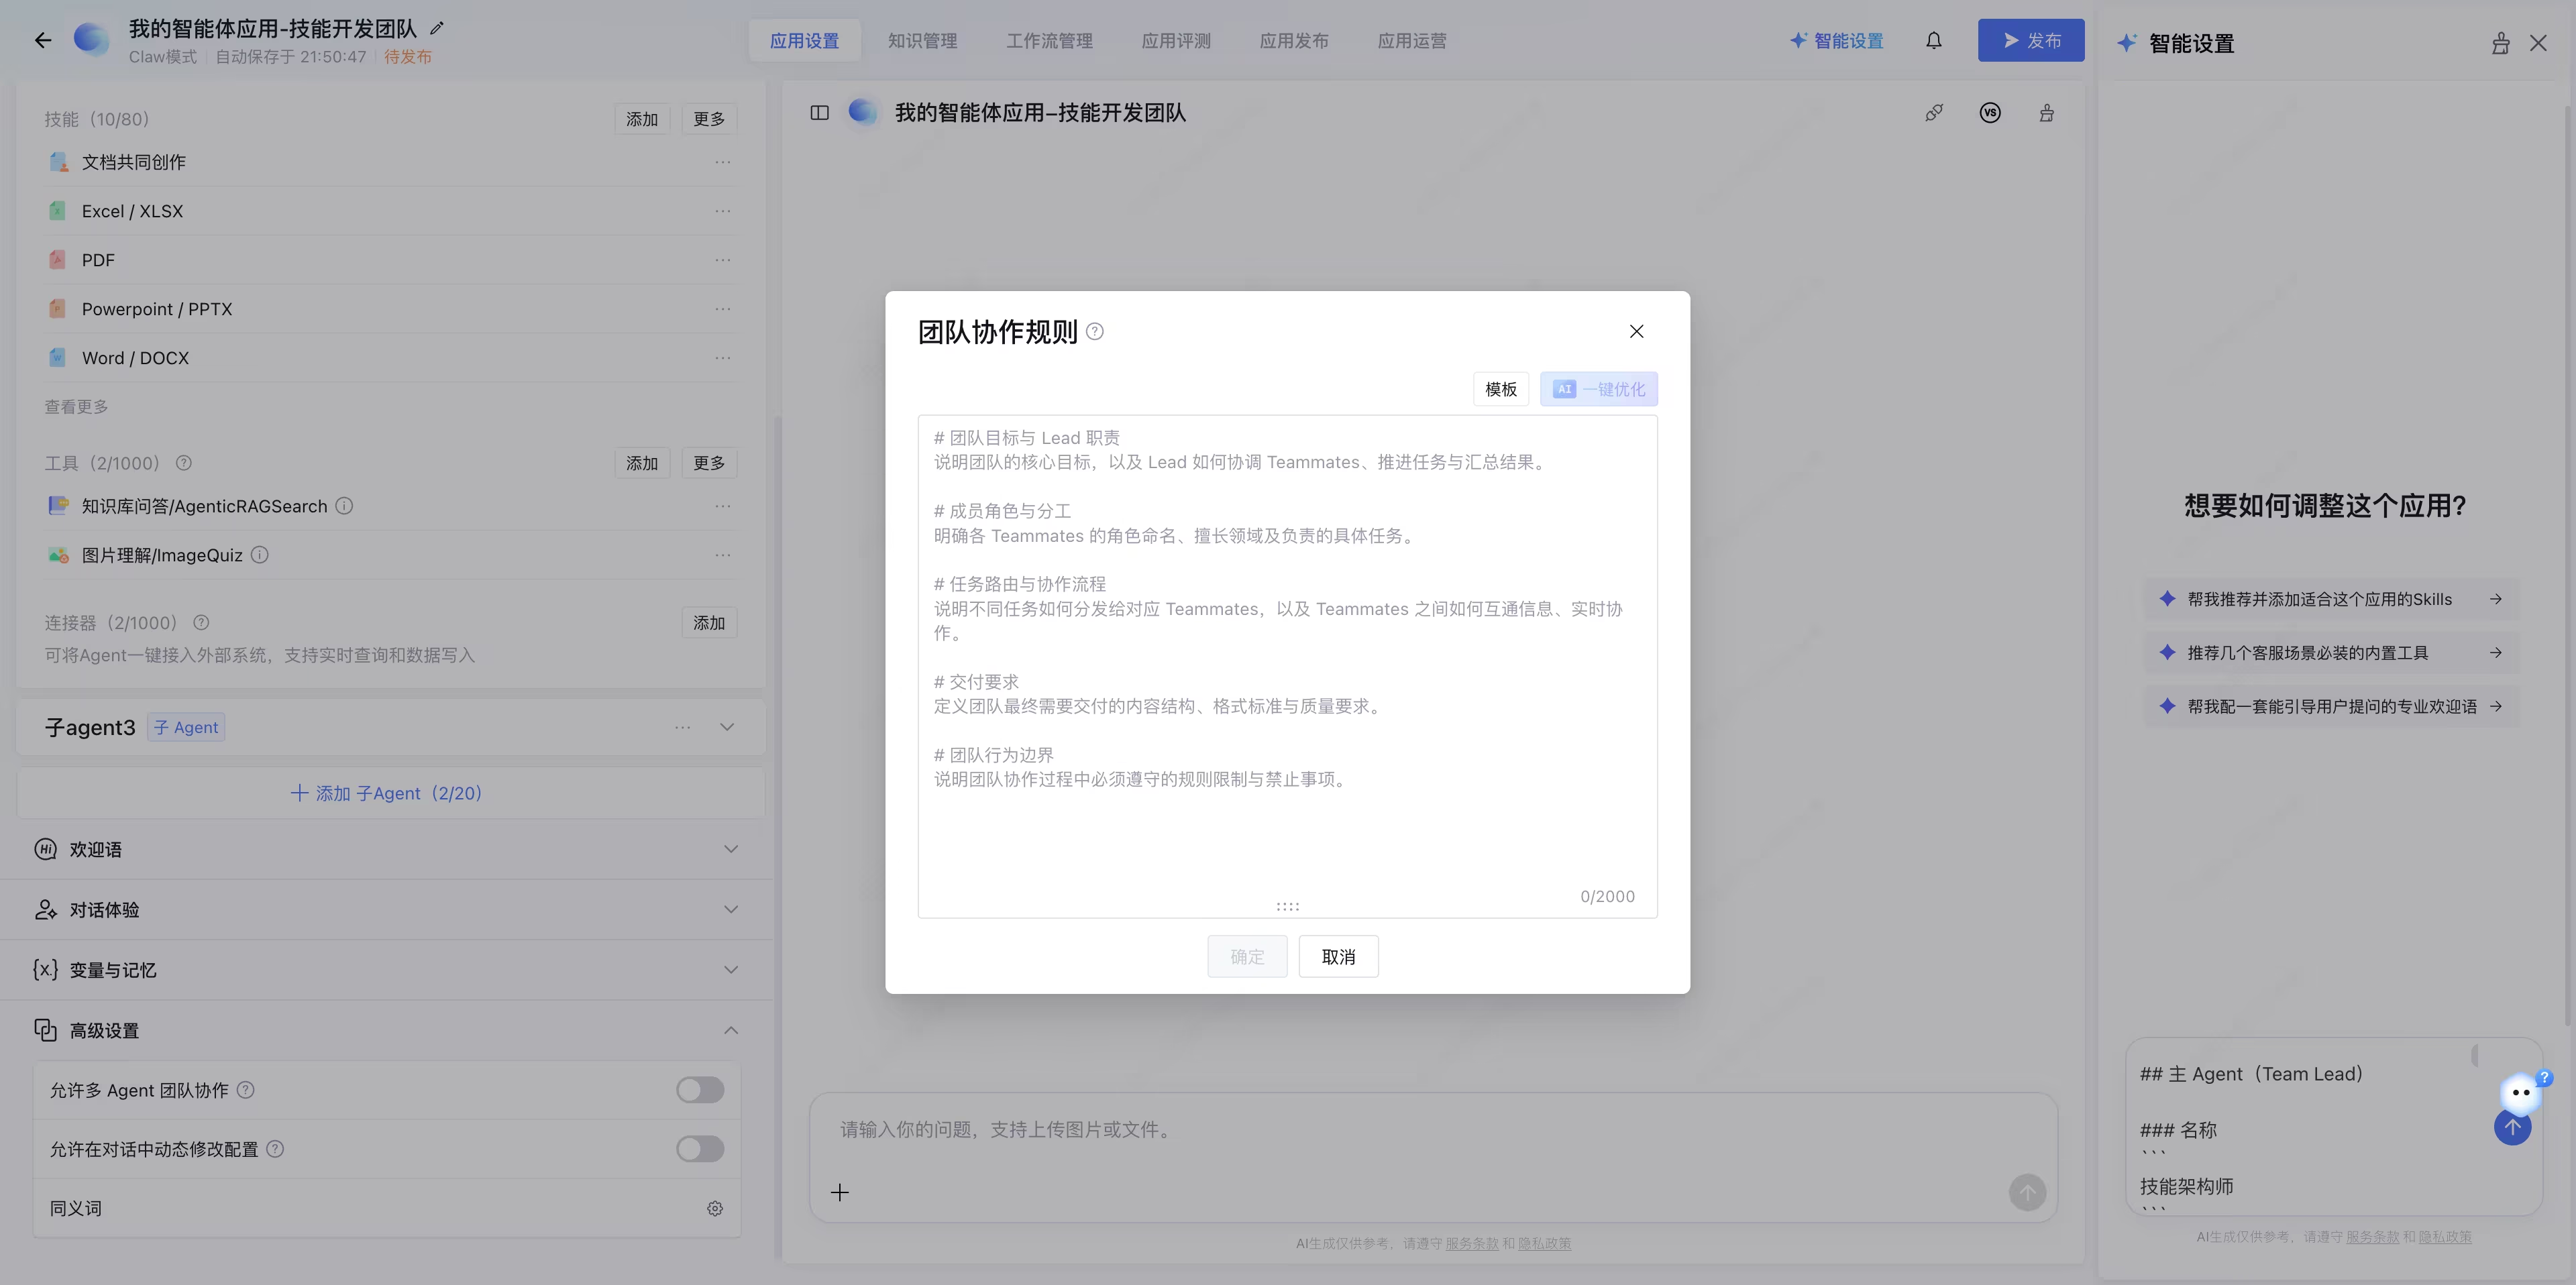The width and height of the screenshot is (2576, 1285).
Task: Click the help icon beside 团队协作规则 title
Action: pos(1095,332)
